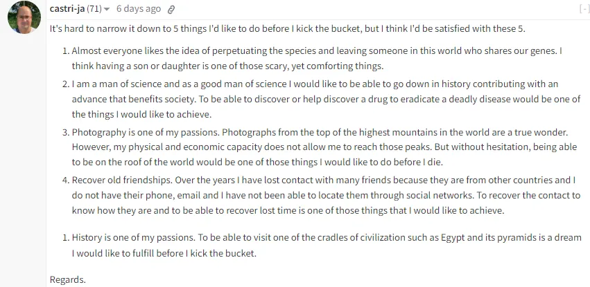590x287 pixels.
Task: Expand the dropdown arrow beside castri-ja's reputation
Action: pos(107,10)
